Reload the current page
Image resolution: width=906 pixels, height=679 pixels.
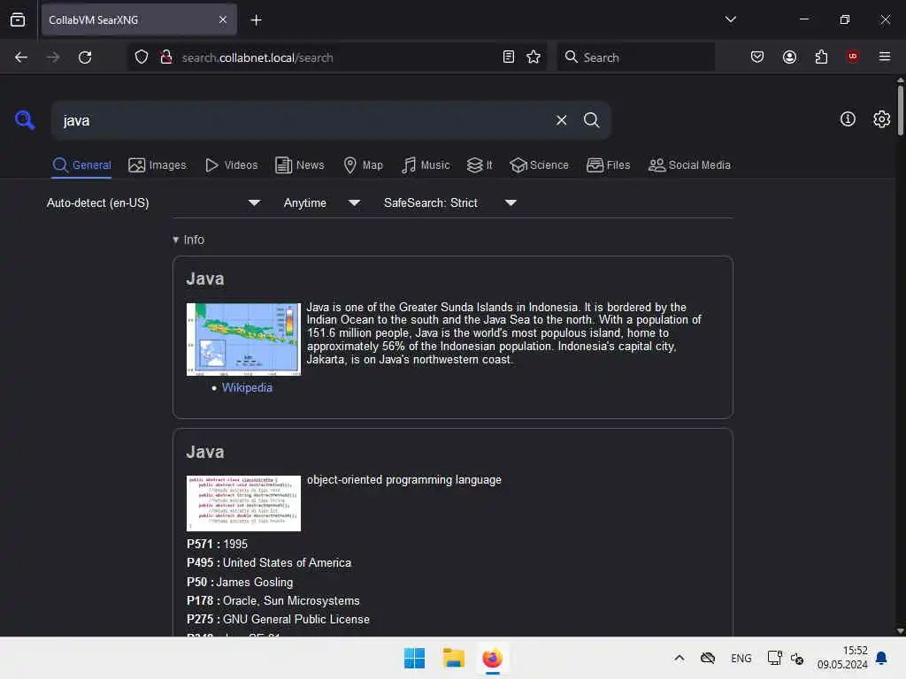(x=85, y=57)
